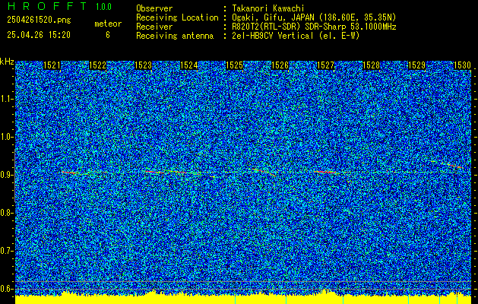
Task: Select the 0.6 kHz axis label
Action: 5,289
